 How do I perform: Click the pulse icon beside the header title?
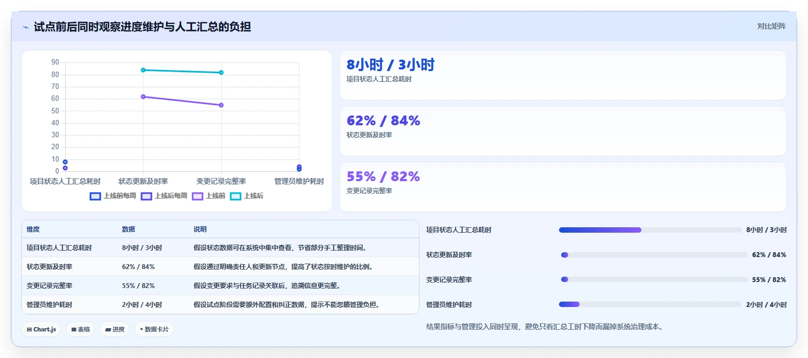pyautogui.click(x=26, y=27)
